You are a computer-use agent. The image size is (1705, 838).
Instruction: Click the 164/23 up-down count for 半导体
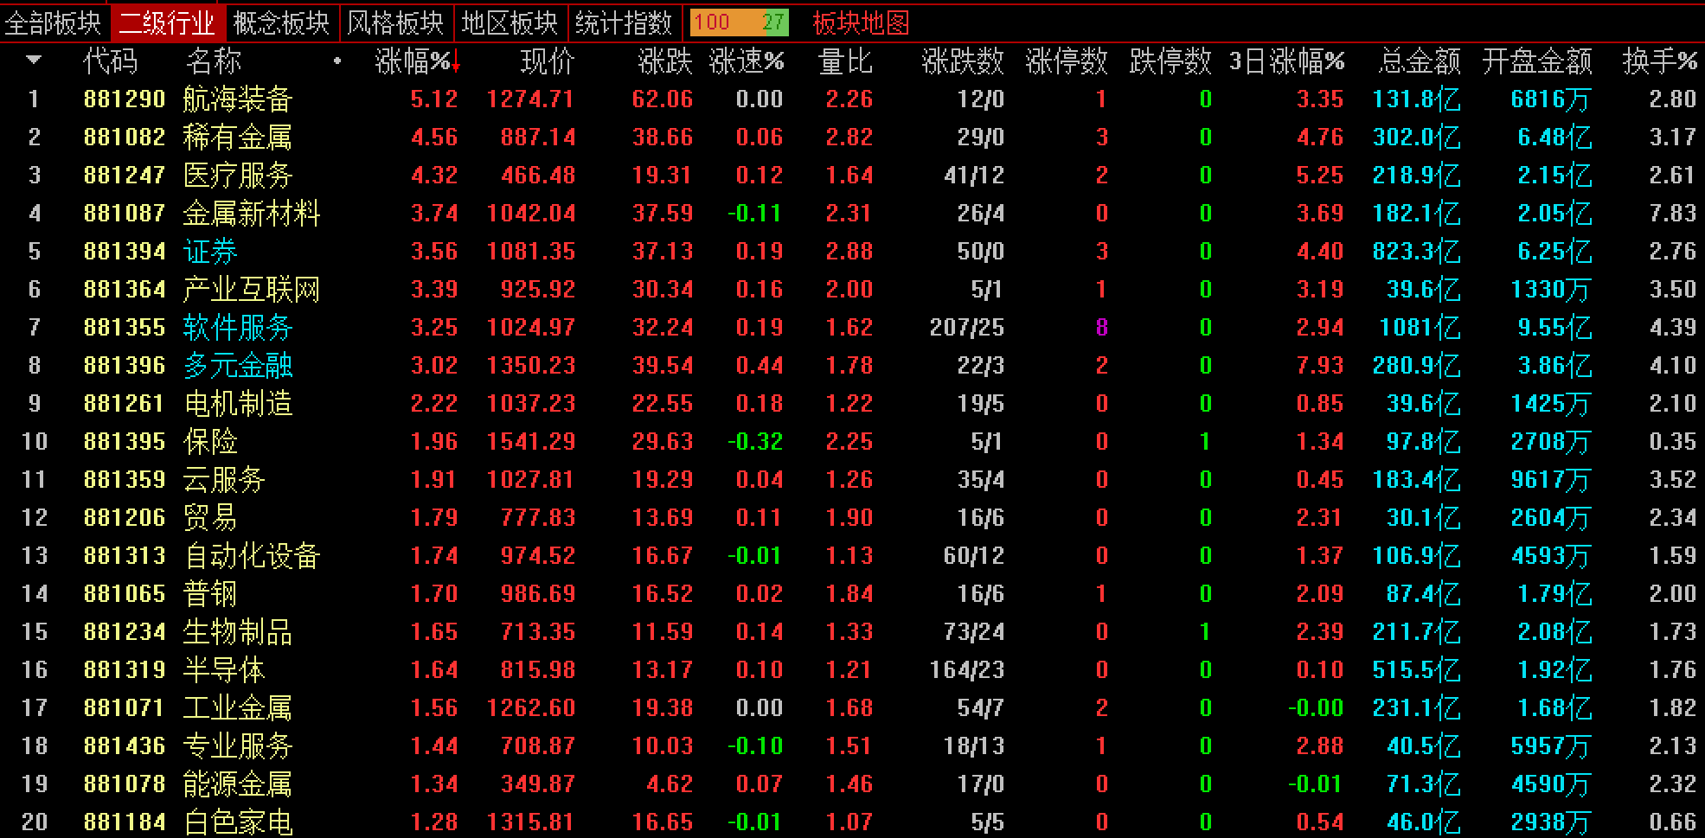pos(967,670)
